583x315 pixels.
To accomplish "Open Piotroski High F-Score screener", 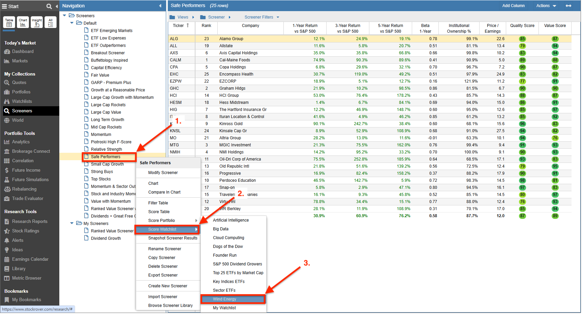I will click(x=111, y=142).
